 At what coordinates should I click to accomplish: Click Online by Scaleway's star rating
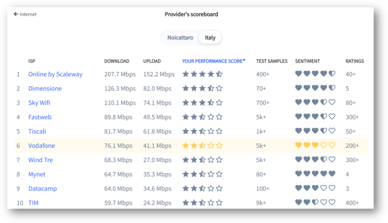[202, 74]
